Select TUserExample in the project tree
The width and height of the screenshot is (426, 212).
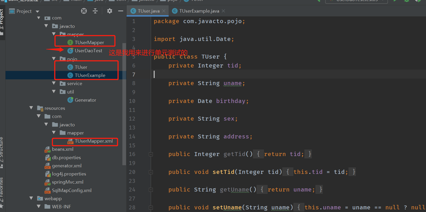pos(90,75)
